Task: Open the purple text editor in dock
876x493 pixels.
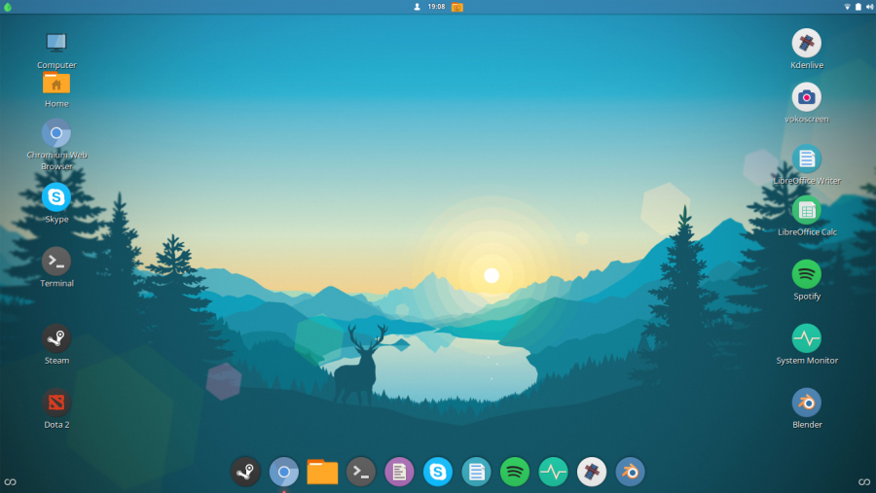Action: coord(399,472)
